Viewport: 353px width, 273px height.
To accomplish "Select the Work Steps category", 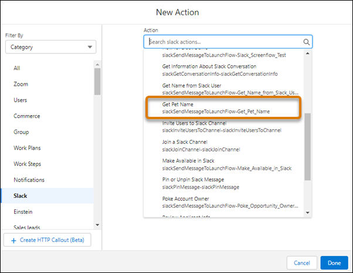I will 47,164.
